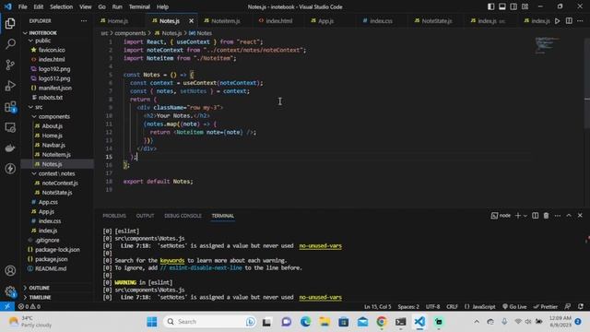Open Source Control view
Image resolution: width=590 pixels, height=332 pixels.
pos(10,65)
